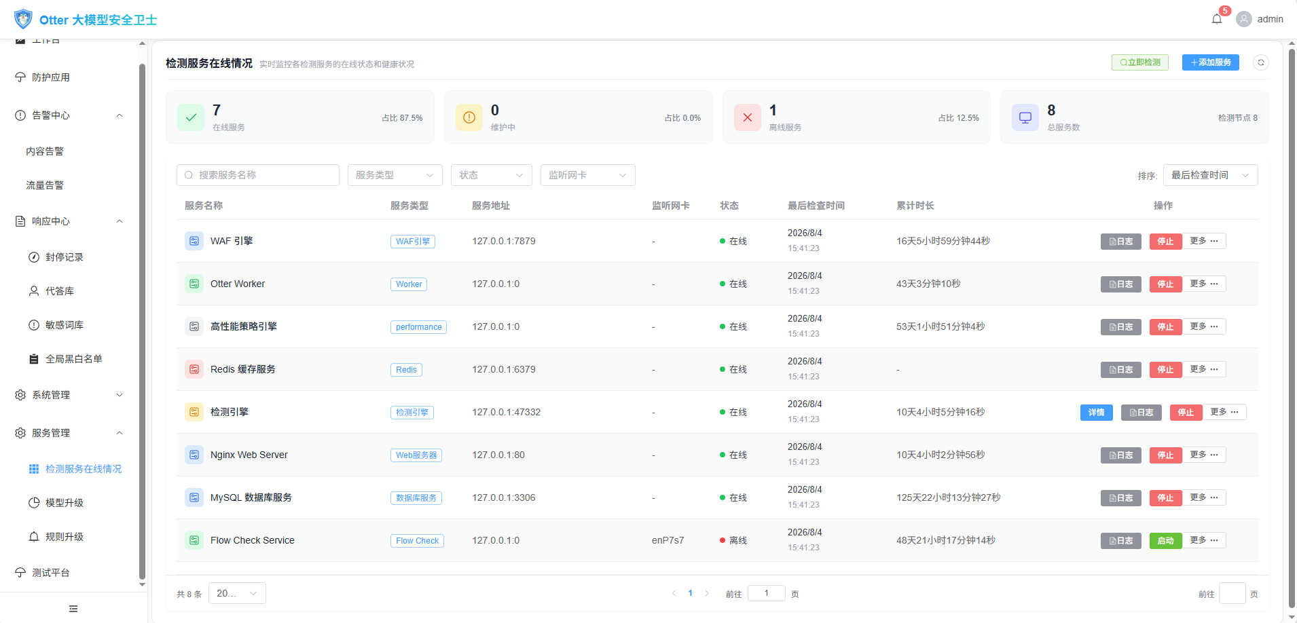Click page number 1 in pagination

tap(691, 593)
